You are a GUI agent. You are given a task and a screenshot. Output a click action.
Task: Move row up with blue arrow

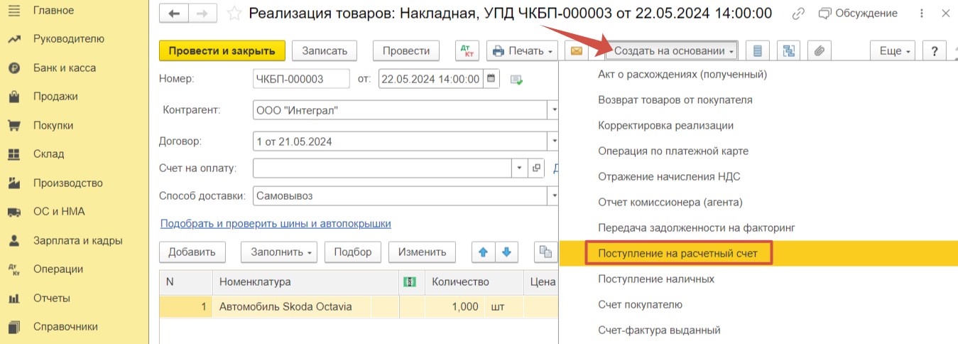pyautogui.click(x=483, y=252)
